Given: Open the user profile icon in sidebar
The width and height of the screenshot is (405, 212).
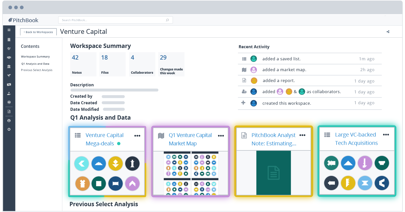Looking at the screenshot, I should (9, 121).
